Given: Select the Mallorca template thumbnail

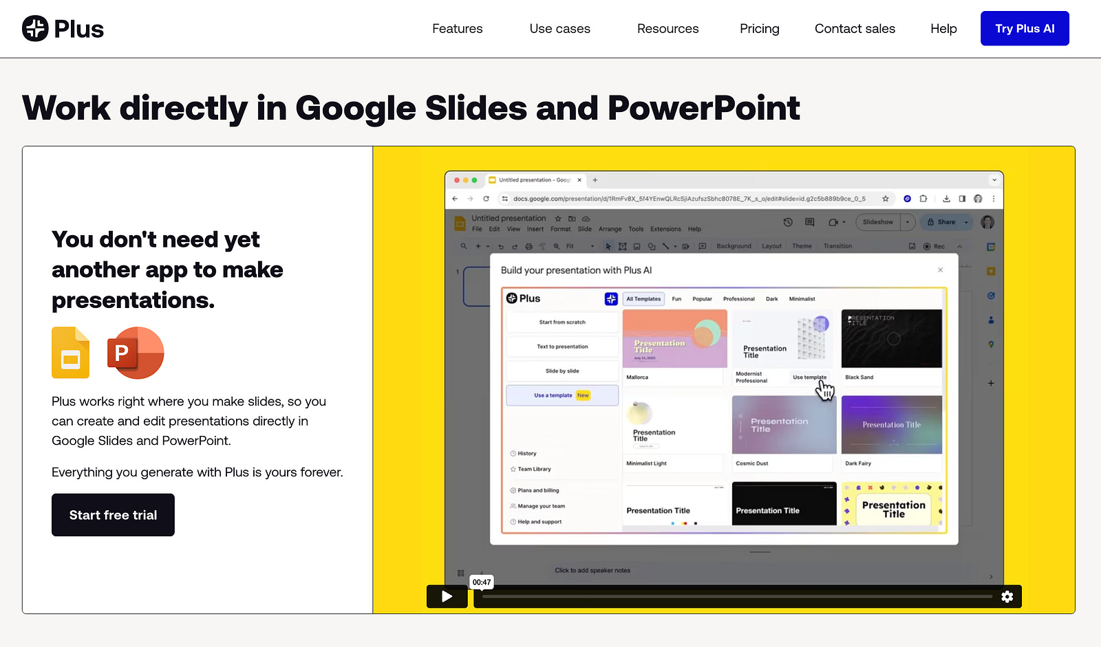Looking at the screenshot, I should (674, 339).
